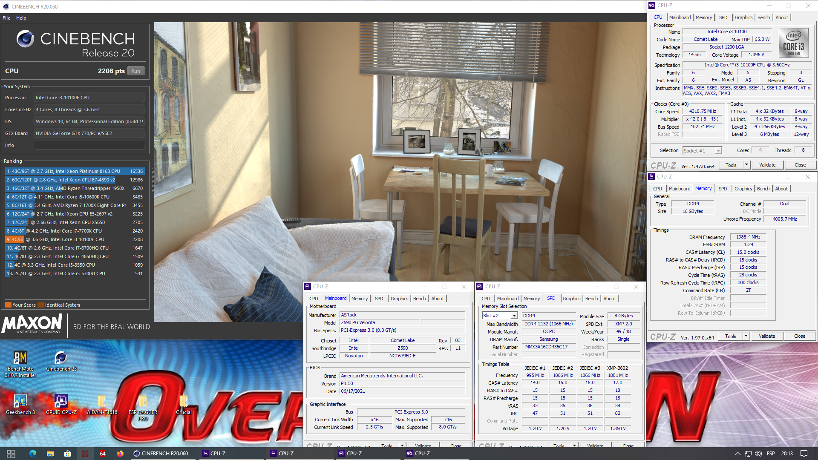
Task: Select SPD tab in CPU-Z Memory window
Action: pyautogui.click(x=723, y=189)
